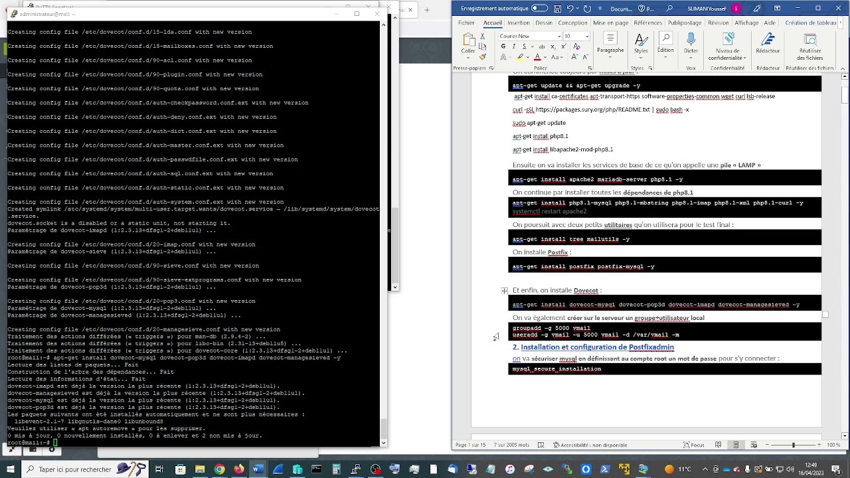Toggle strikethrough (ab) formatting
This screenshot has width=850, height=478.
click(x=542, y=46)
